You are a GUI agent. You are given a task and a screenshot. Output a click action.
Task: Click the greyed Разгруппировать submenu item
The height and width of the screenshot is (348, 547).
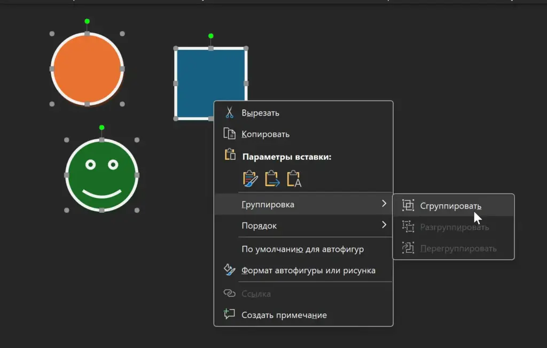454,227
